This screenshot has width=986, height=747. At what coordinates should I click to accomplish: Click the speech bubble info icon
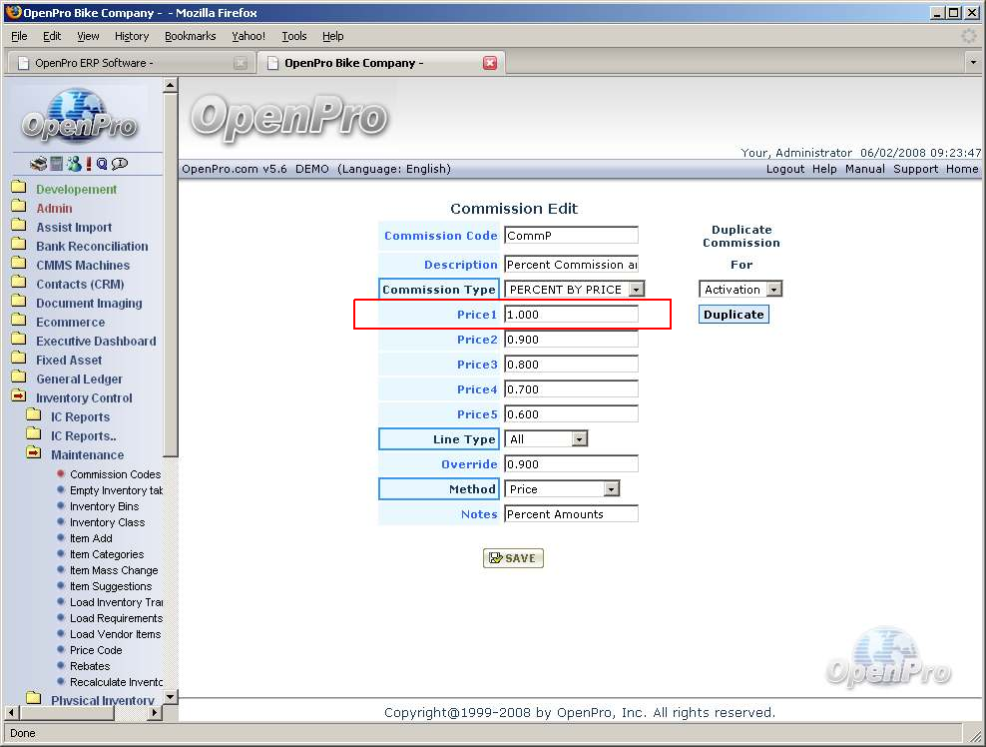pyautogui.click(x=120, y=164)
